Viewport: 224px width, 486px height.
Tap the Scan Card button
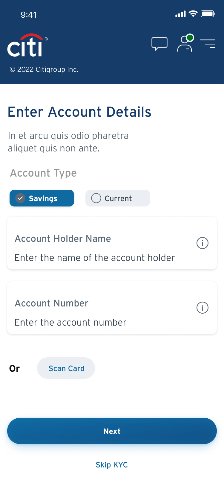(66, 368)
